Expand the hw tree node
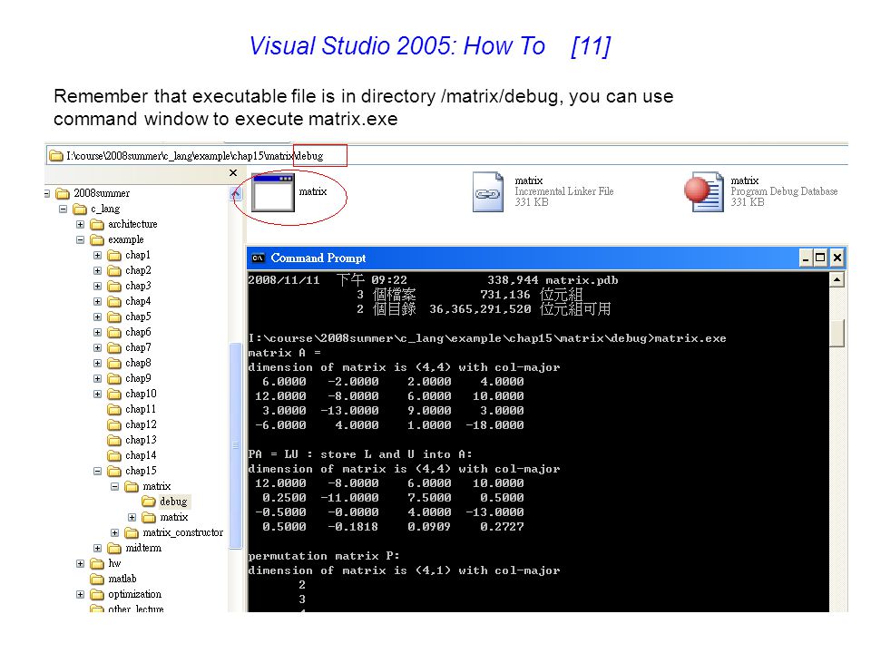 [81, 563]
